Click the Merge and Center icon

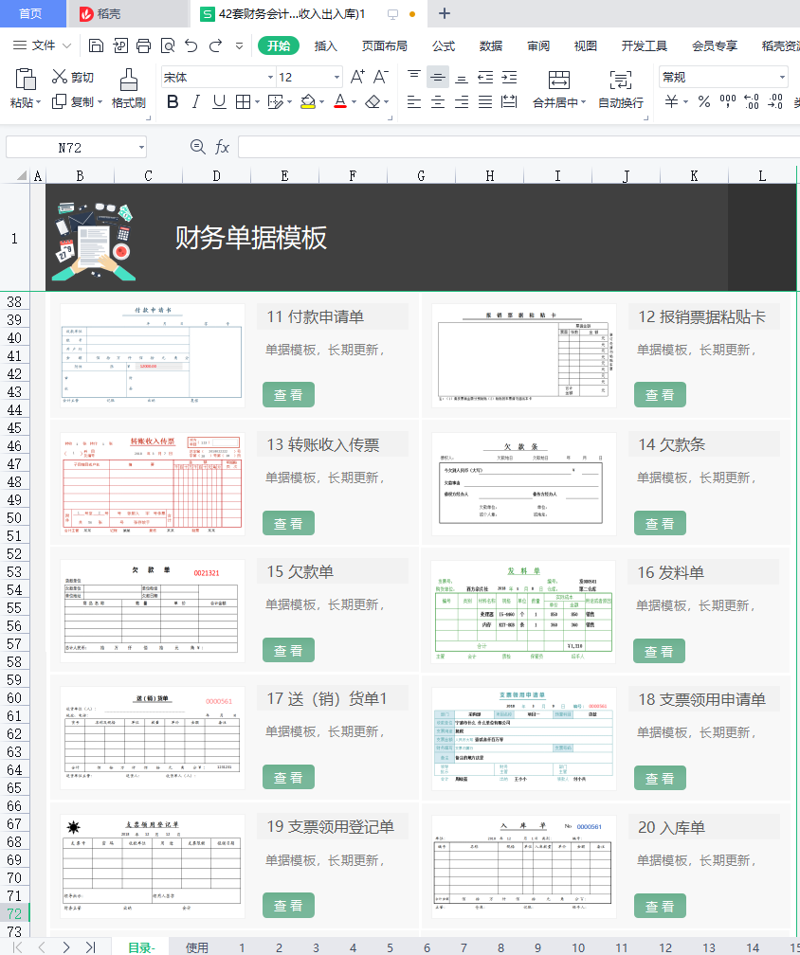(559, 80)
